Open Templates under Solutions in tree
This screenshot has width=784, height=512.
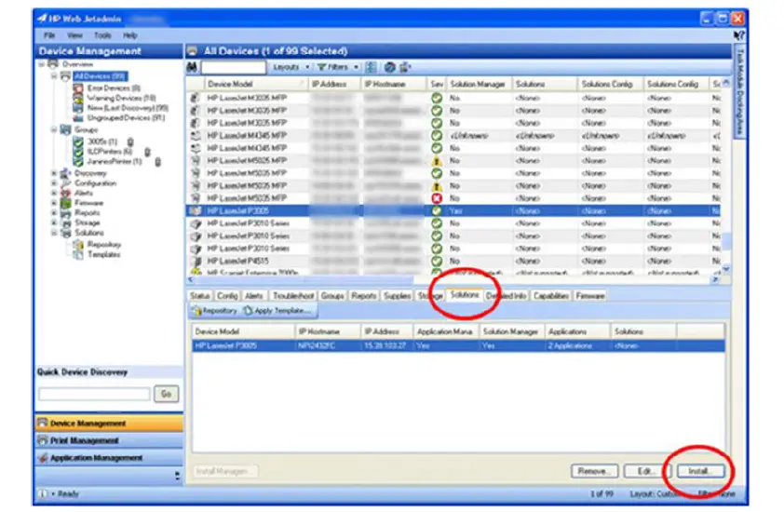click(x=103, y=254)
